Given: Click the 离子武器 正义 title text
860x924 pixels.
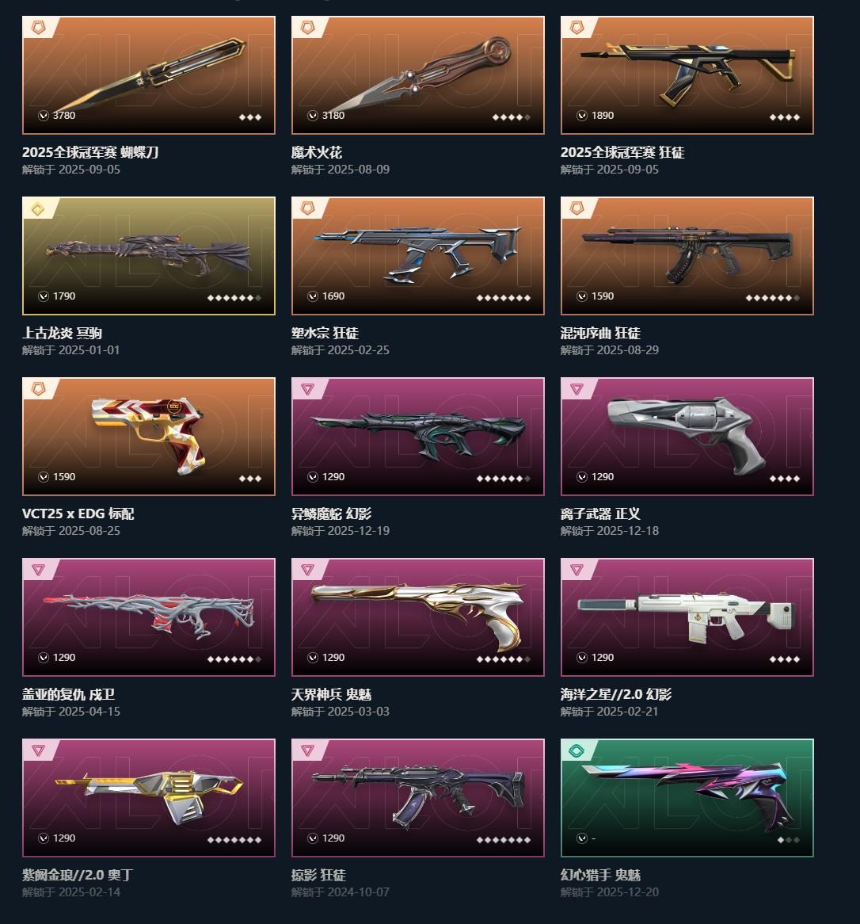Looking at the screenshot, I should [600, 514].
